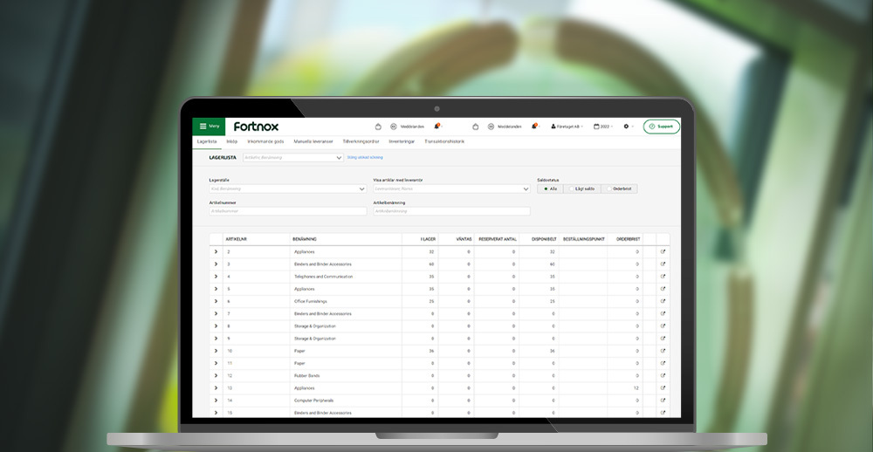Open external link icon for article 13
This screenshot has height=452, width=873.
click(x=663, y=387)
